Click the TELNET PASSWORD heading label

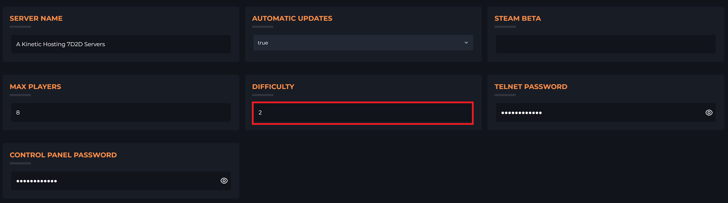531,87
